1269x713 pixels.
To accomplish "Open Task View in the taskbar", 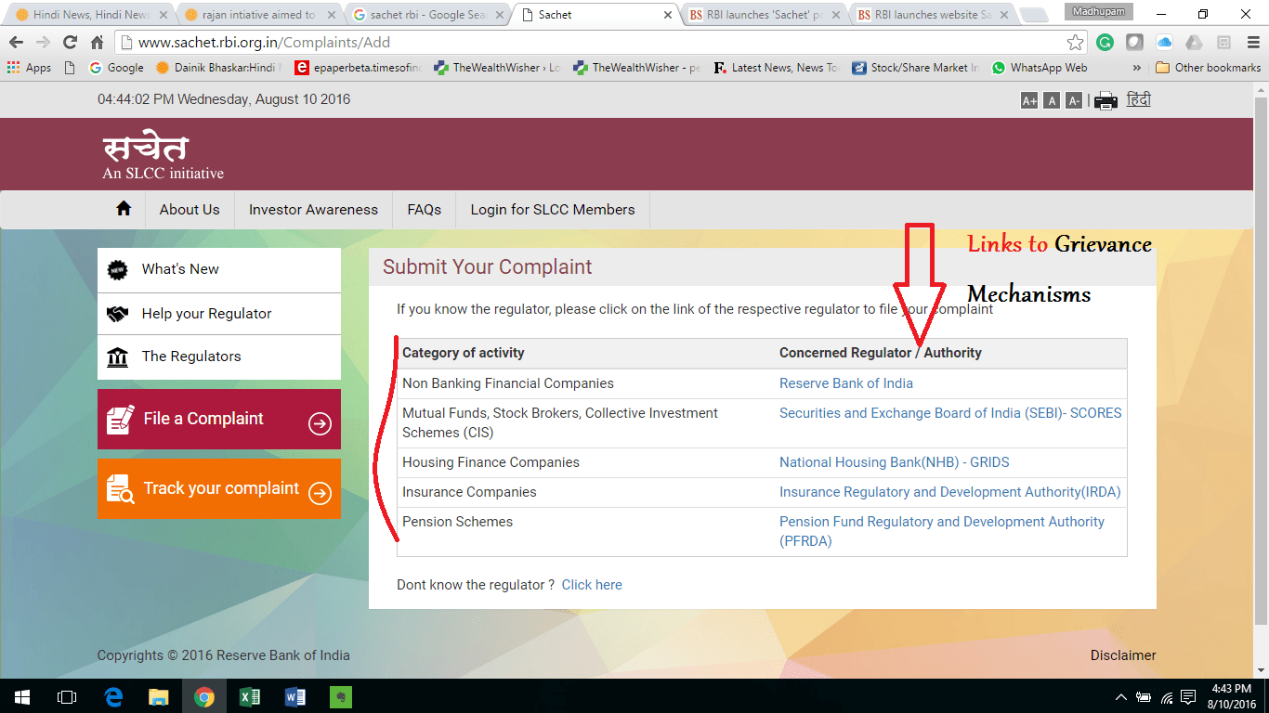I will point(66,696).
